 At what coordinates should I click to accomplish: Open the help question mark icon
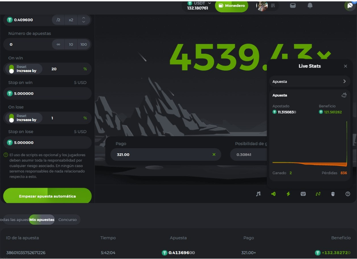[x=348, y=194]
